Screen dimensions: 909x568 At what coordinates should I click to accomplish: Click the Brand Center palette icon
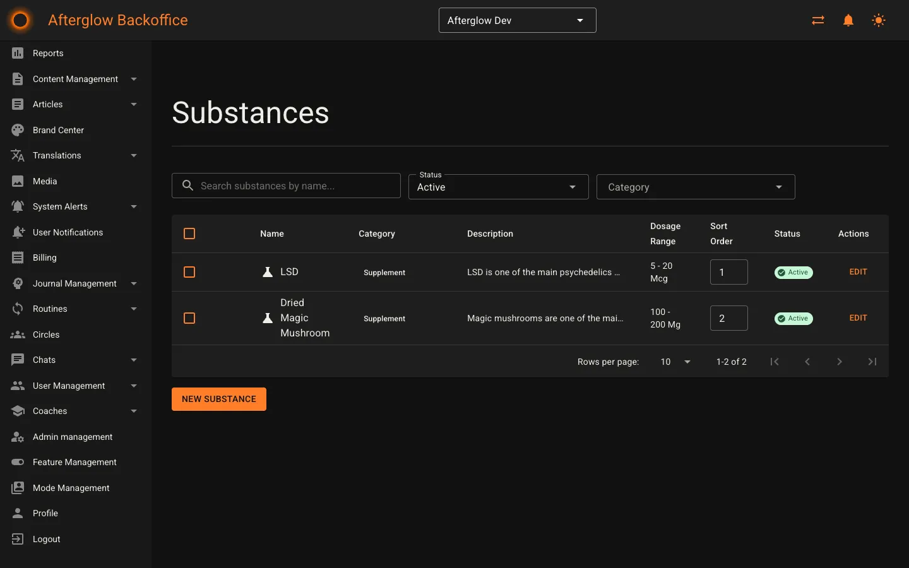(x=18, y=130)
